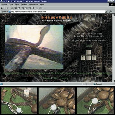This screenshot has width=115, height=115.
Task: Open the Exibir menu
Action: point(17,4)
